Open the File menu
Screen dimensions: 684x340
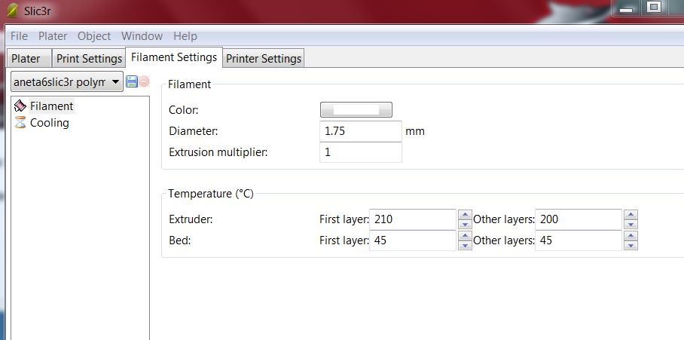point(19,35)
